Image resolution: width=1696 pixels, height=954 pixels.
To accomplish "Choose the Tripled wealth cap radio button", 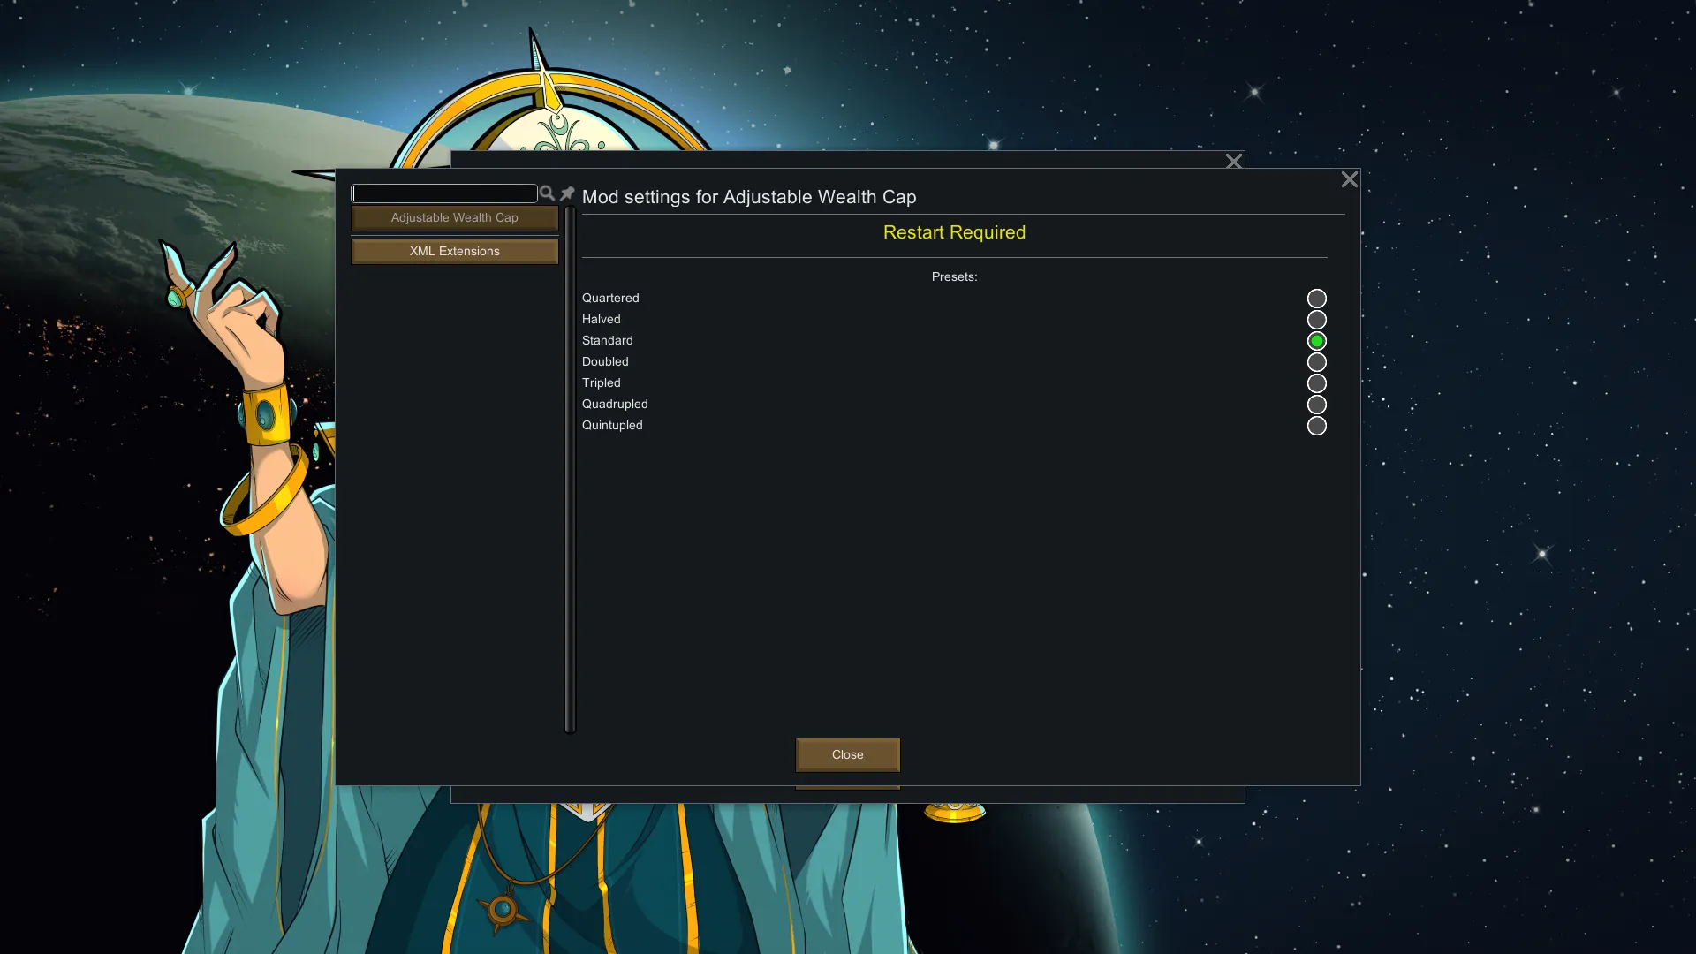I will coord(1316,383).
